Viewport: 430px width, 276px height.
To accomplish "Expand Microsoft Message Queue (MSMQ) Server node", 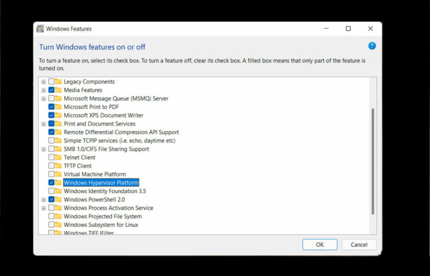I will pos(44,99).
